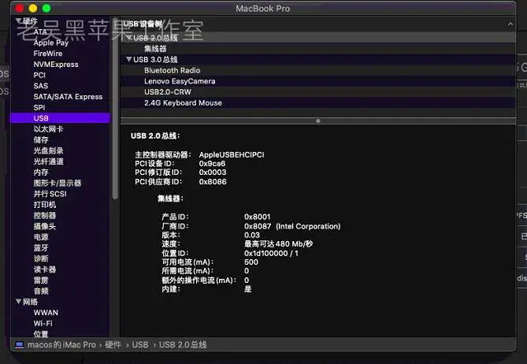527x364 pixels.
Task: Open the WWAN network entry
Action: pos(46,313)
